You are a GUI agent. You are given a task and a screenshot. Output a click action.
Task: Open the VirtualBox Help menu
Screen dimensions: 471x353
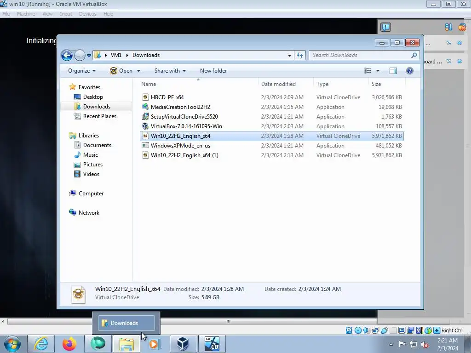(x=108, y=14)
